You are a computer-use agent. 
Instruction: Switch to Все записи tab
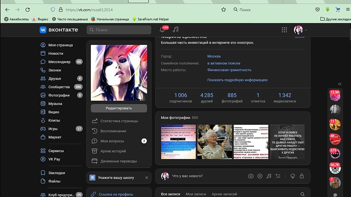(x=171, y=194)
